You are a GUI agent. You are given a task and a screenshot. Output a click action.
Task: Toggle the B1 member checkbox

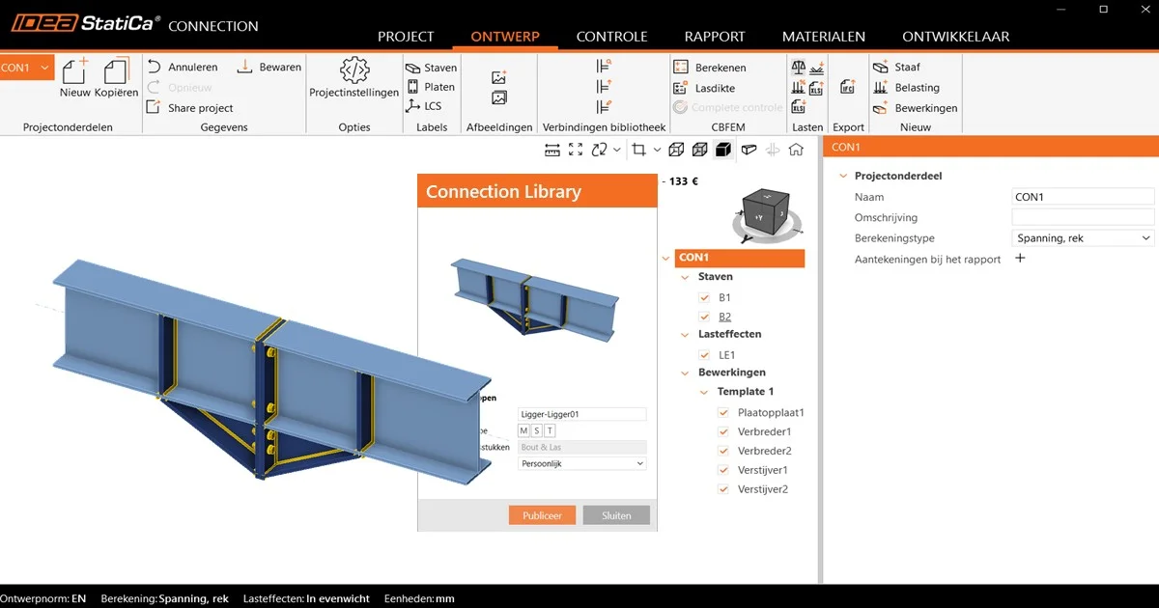click(x=704, y=297)
